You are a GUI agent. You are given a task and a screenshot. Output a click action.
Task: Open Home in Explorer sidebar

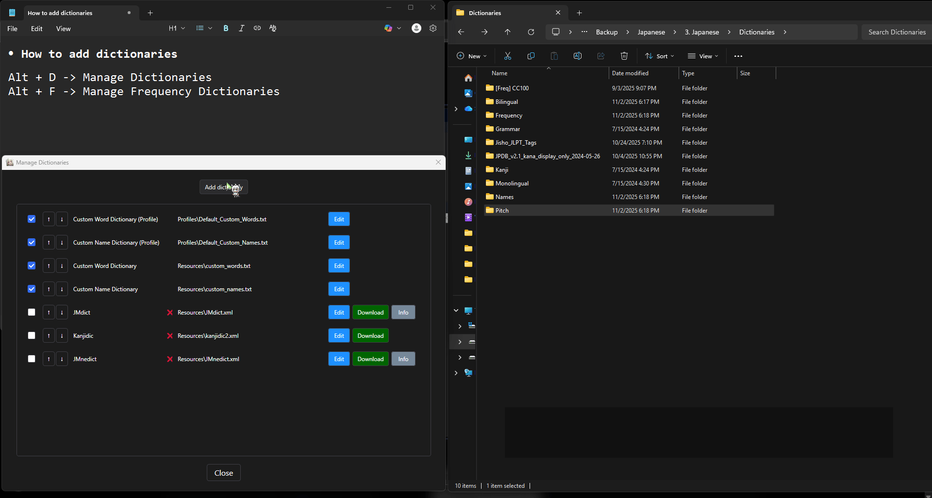[x=468, y=78]
